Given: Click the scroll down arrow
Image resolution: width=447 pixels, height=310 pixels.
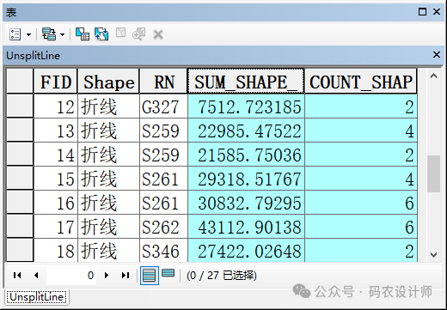Looking at the screenshot, I should tap(433, 255).
